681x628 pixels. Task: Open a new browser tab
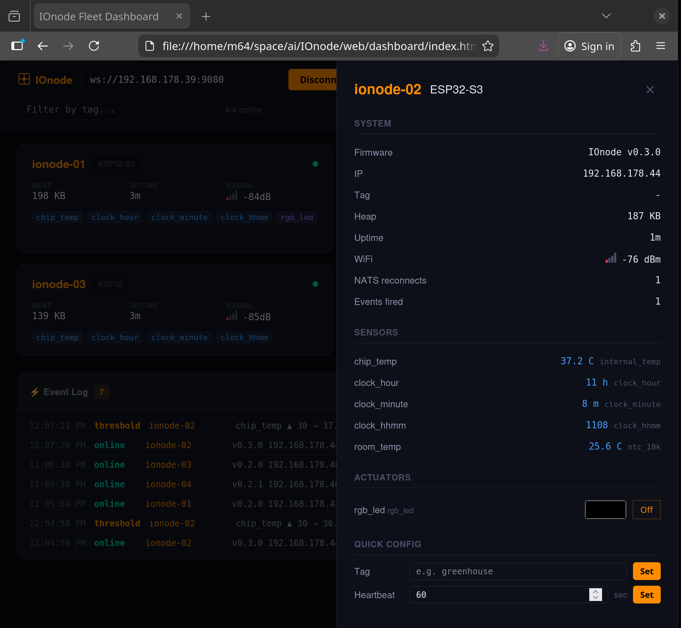(206, 16)
